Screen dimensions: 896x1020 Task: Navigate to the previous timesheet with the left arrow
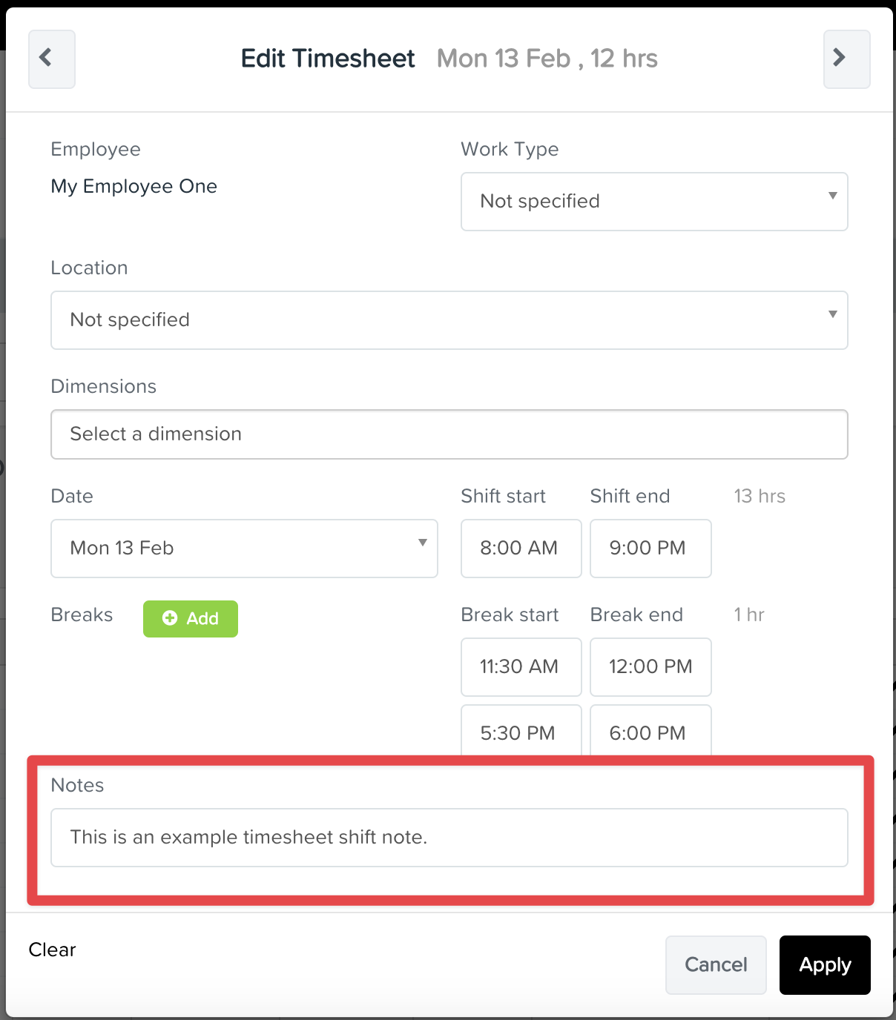pyautogui.click(x=51, y=59)
